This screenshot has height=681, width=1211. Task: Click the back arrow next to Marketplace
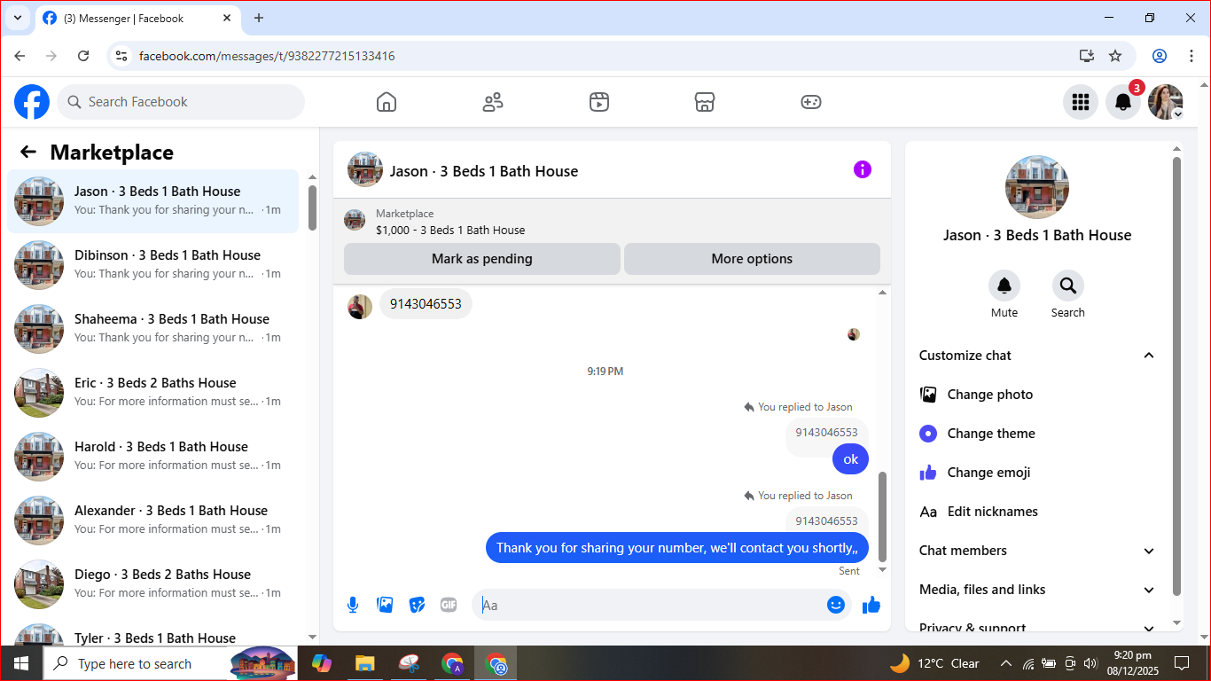[28, 152]
